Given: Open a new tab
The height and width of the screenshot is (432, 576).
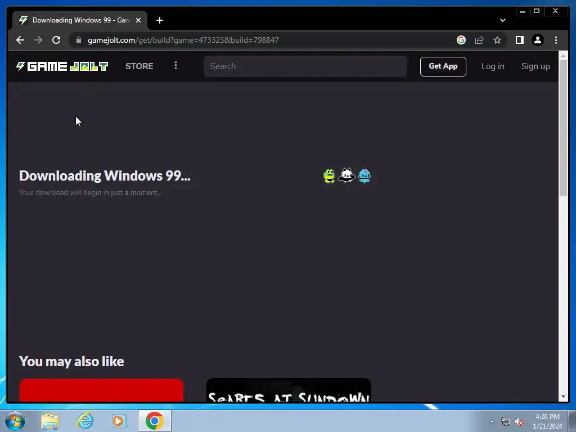Looking at the screenshot, I should point(159,20).
